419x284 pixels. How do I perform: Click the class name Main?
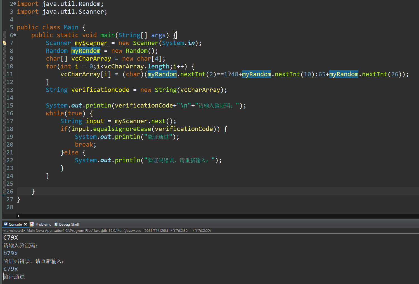[71, 27]
